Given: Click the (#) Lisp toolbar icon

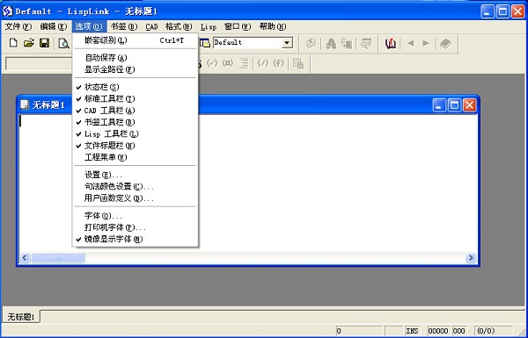Looking at the screenshot, I should pos(228,63).
